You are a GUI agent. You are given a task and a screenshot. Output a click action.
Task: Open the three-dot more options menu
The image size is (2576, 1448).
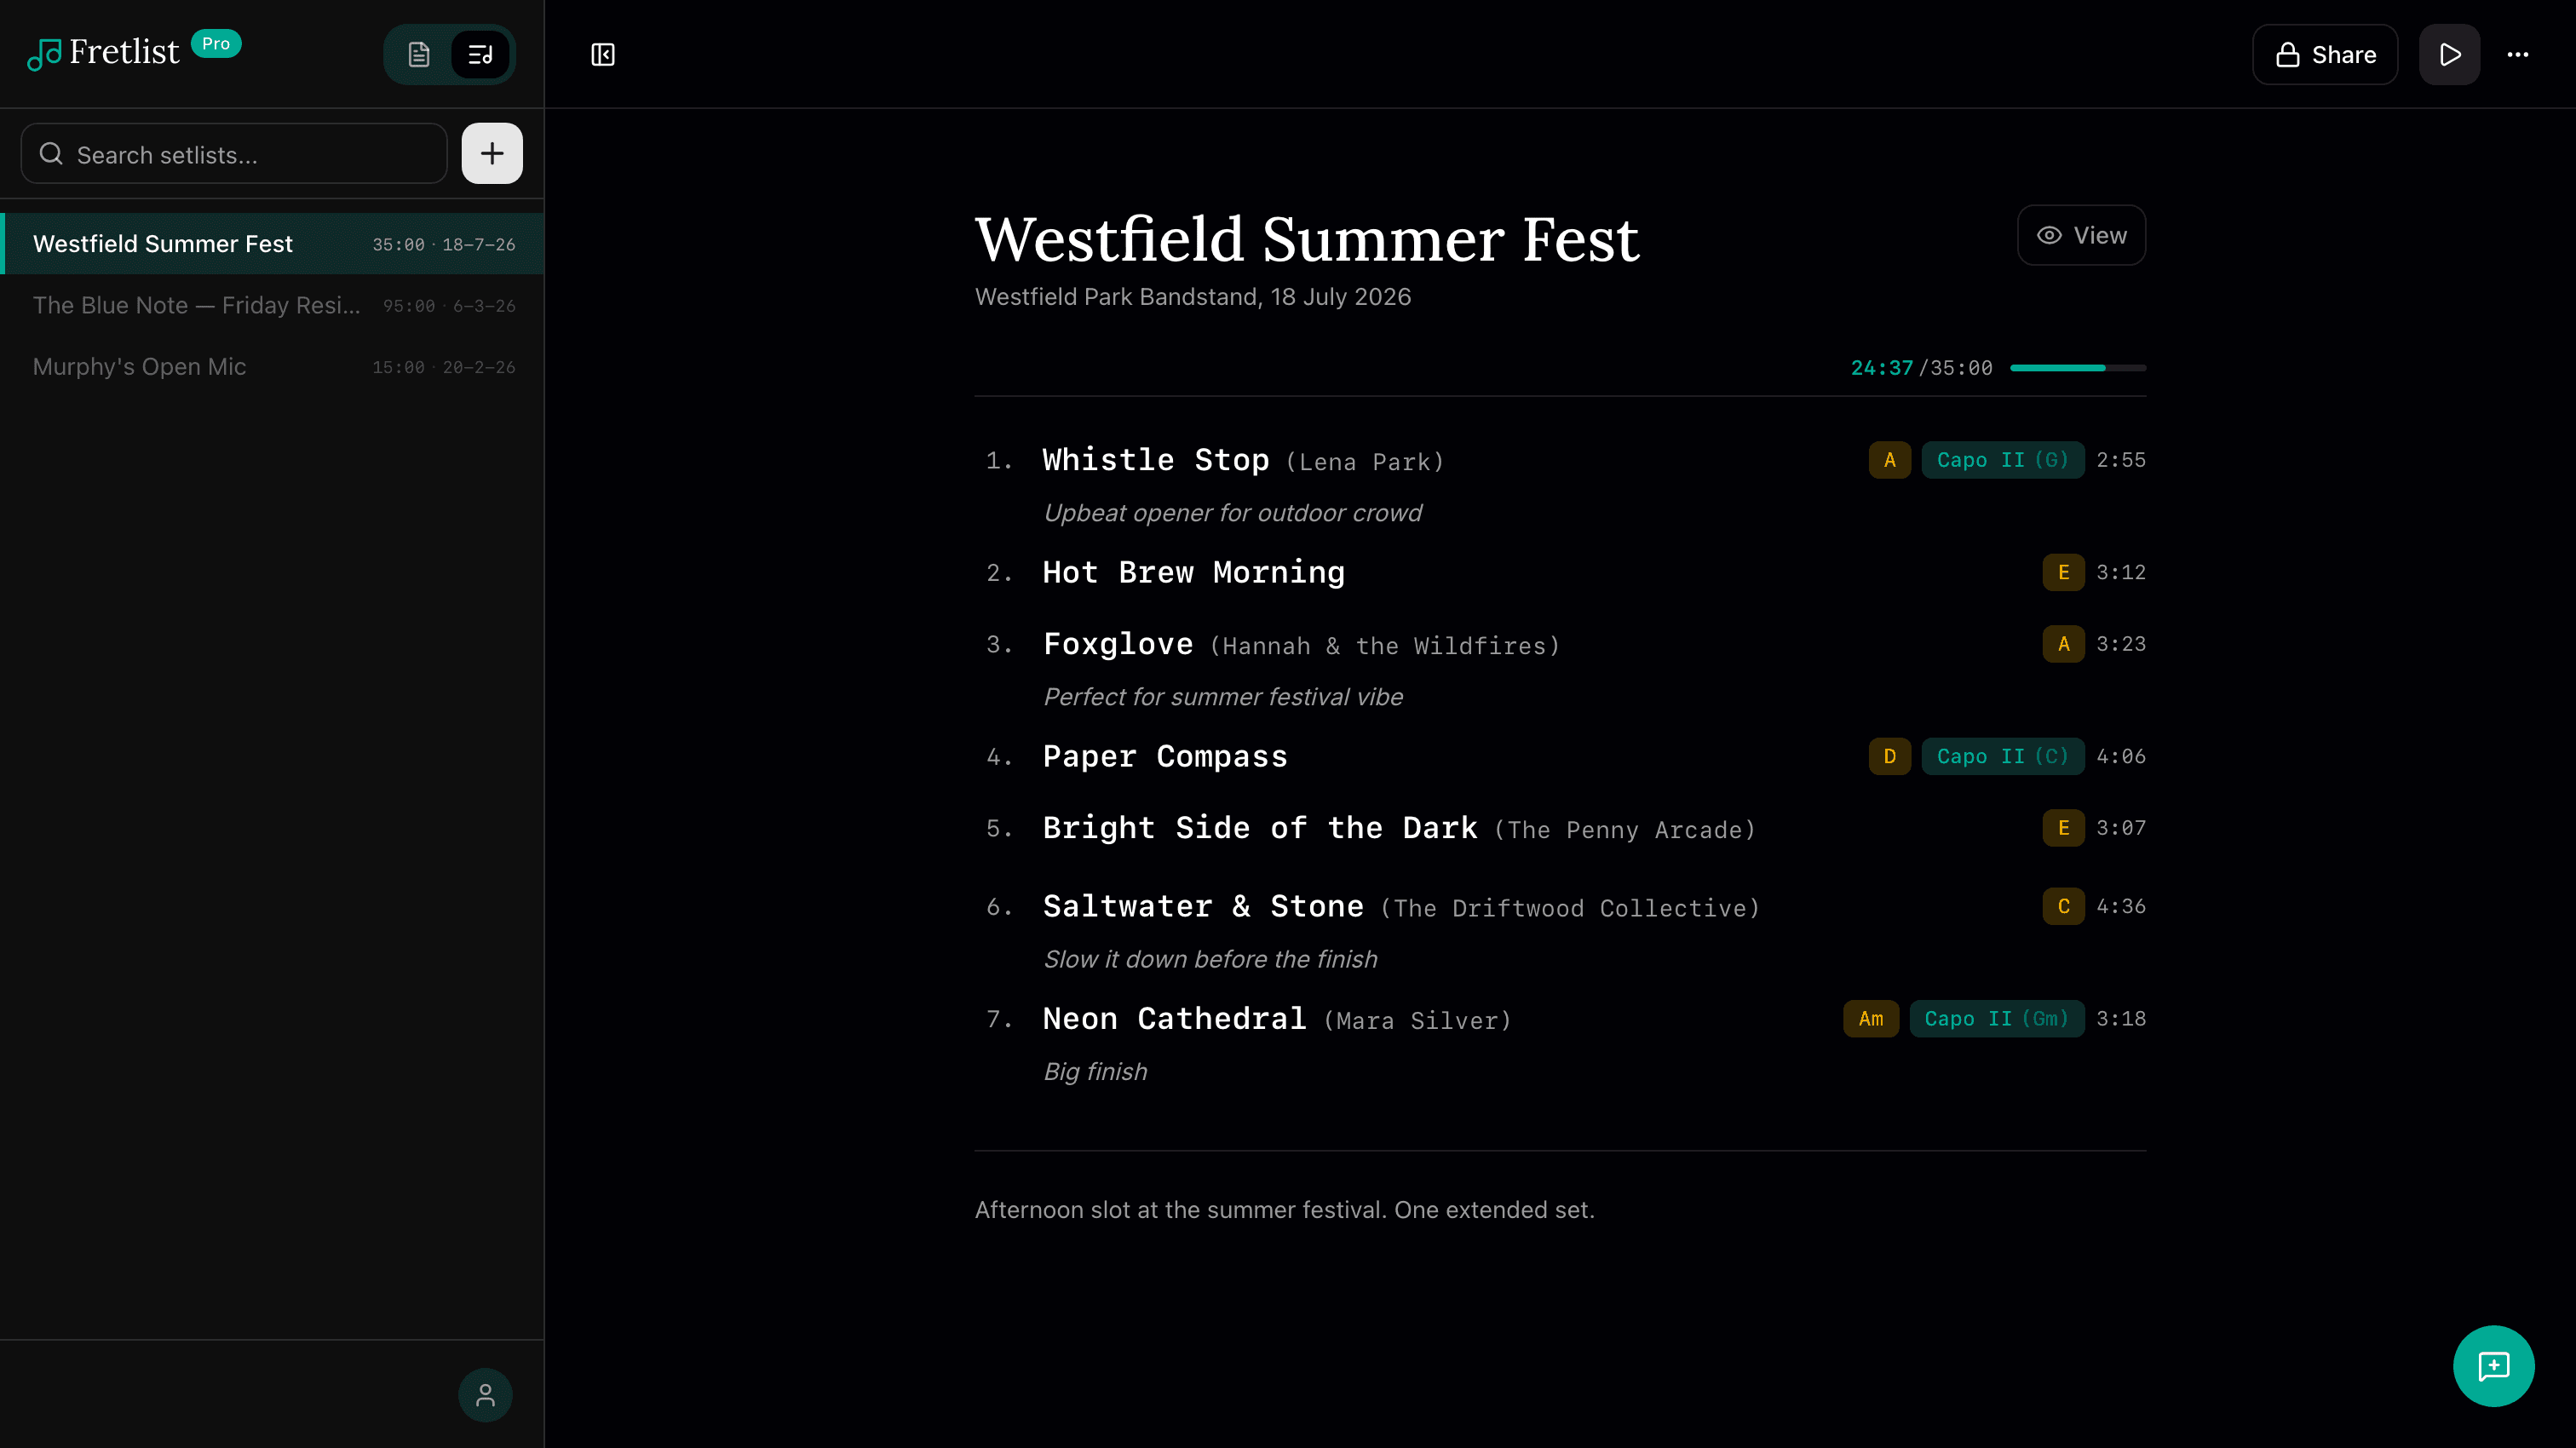[x=2517, y=54]
